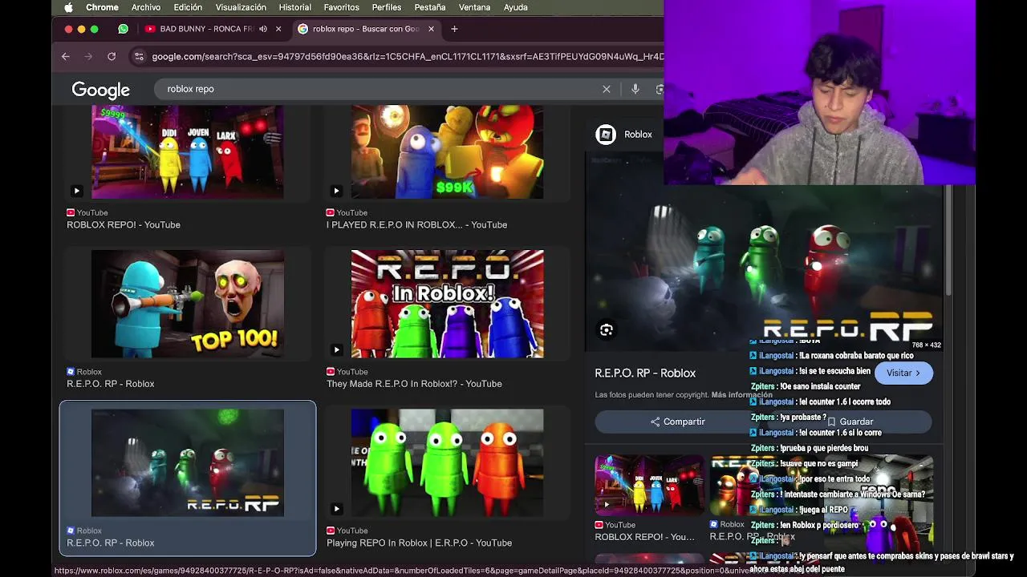
Task: Open They Made R.E.P.O In Roblox!? link
Action: 414,384
